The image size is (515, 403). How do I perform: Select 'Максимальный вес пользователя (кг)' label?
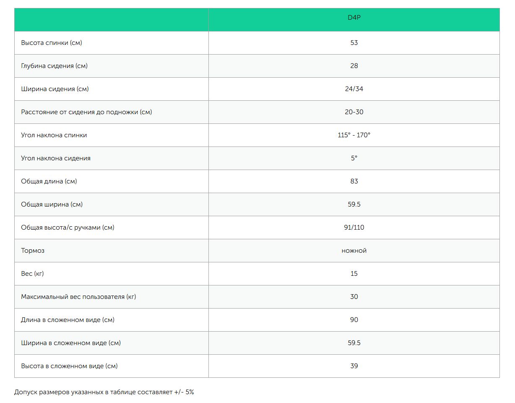point(78,297)
